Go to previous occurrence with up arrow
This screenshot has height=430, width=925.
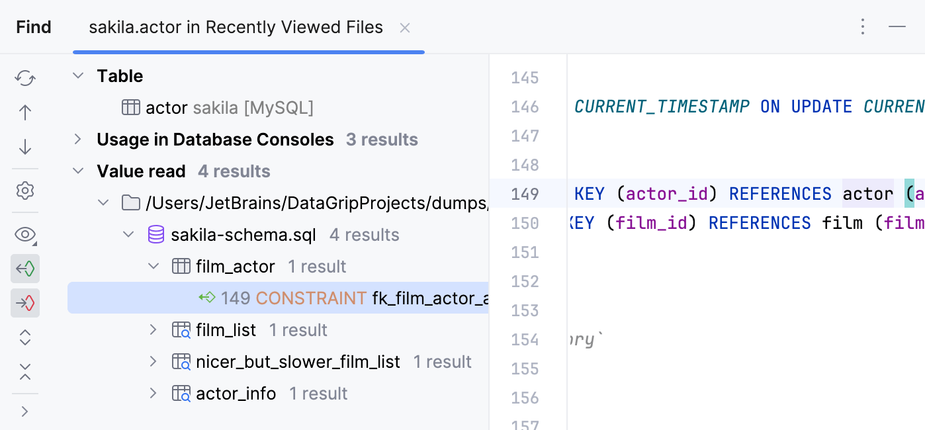pyautogui.click(x=25, y=112)
